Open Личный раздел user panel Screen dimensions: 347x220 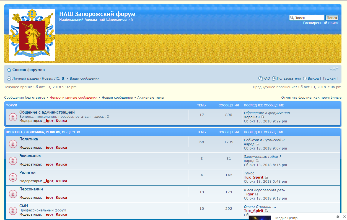26,78
